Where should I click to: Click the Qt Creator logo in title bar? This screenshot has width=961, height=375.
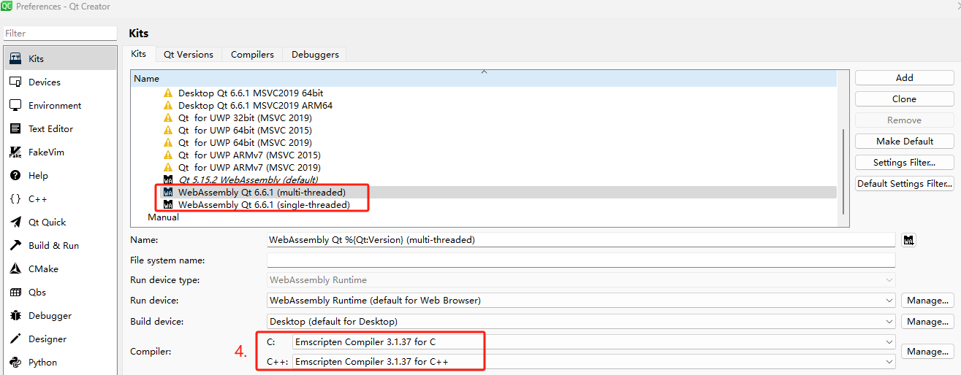(7, 7)
